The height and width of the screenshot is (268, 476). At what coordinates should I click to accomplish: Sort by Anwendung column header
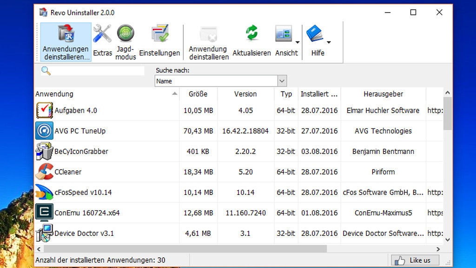[106, 94]
